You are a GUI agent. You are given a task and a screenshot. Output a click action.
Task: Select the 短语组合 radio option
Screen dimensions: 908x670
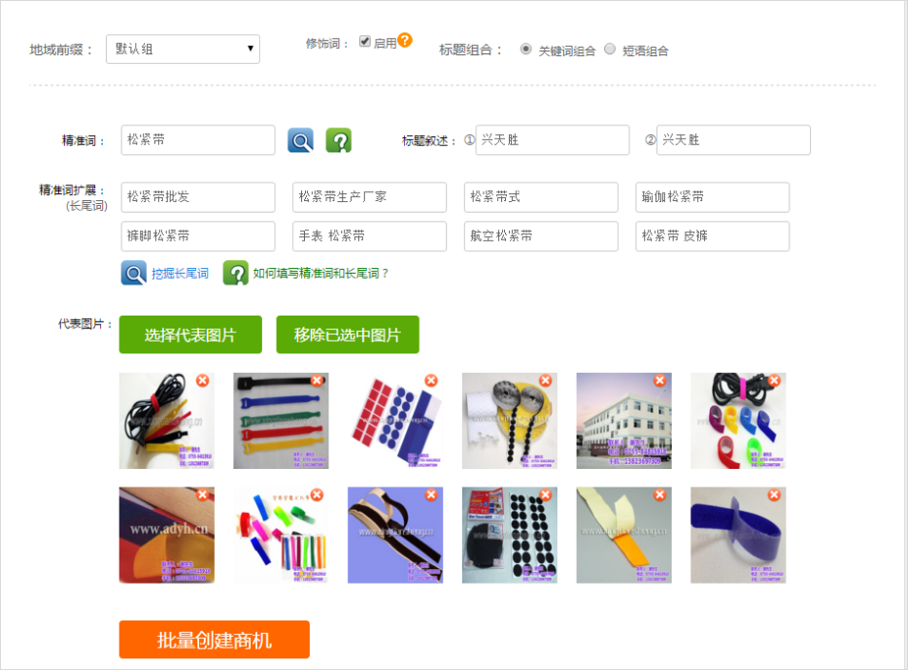(610, 49)
